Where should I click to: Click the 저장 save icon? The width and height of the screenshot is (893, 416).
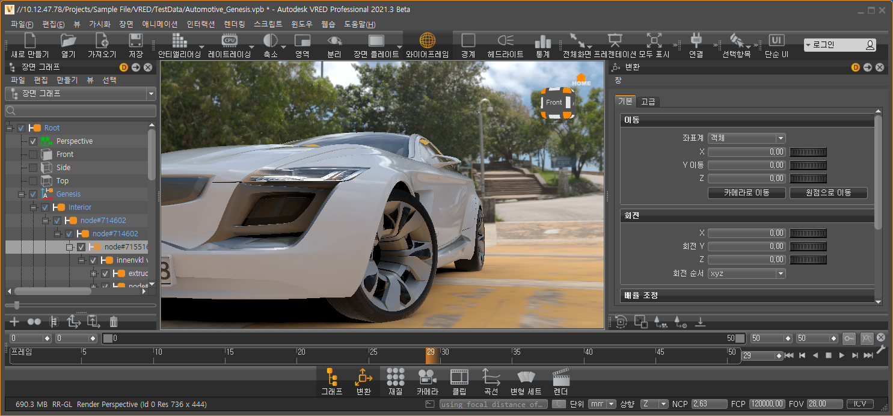click(x=136, y=41)
